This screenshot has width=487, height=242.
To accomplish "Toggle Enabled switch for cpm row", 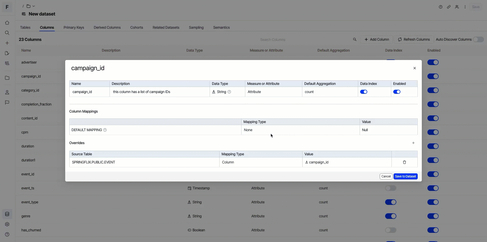I will 433,132.
